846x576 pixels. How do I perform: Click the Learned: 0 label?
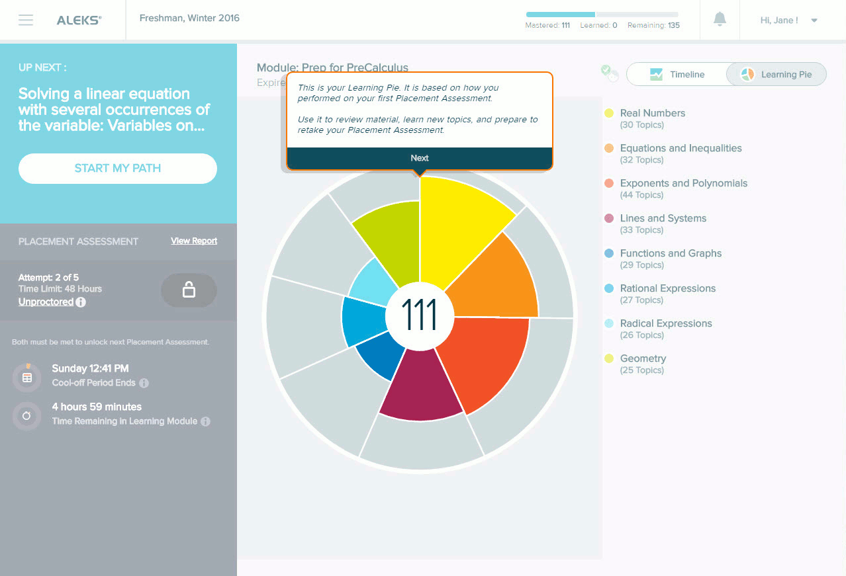tap(598, 26)
